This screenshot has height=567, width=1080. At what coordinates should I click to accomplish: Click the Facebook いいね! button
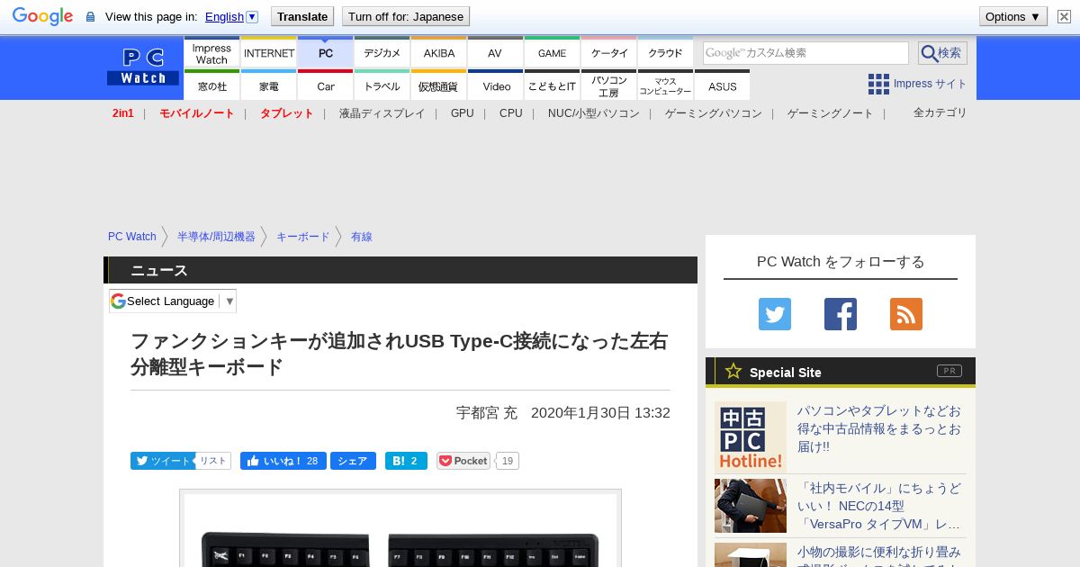pos(283,461)
